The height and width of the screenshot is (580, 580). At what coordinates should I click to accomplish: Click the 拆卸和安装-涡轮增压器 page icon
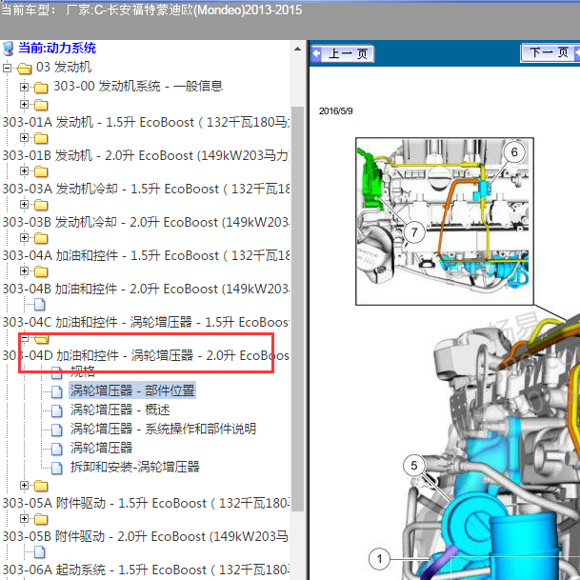[56, 468]
